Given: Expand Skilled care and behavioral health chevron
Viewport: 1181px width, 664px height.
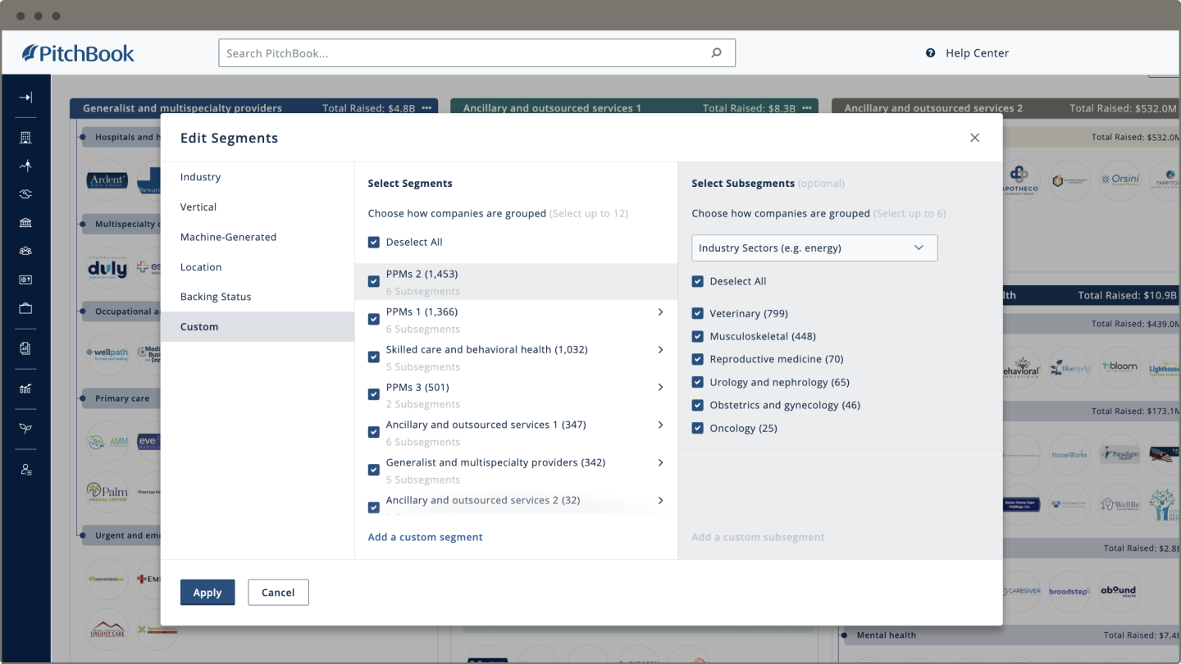Looking at the screenshot, I should [x=660, y=350].
